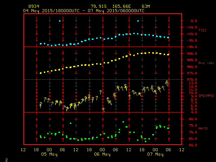Viewport: 216px width, 162px height.
Task: Click the "00" hour label above "05 May"
Action: (x=49, y=150)
